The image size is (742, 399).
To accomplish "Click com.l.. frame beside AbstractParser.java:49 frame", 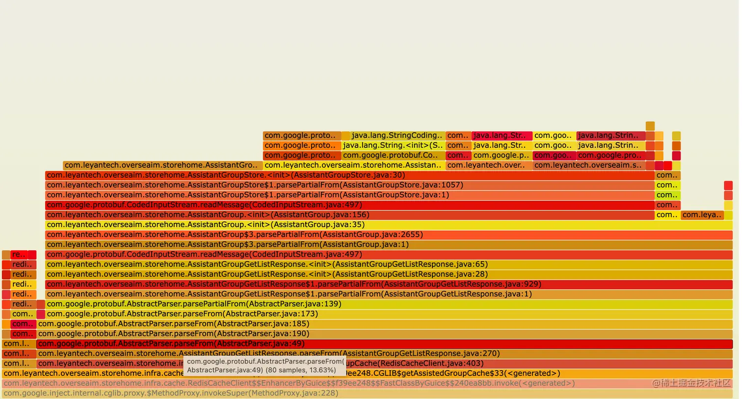I will (x=19, y=344).
